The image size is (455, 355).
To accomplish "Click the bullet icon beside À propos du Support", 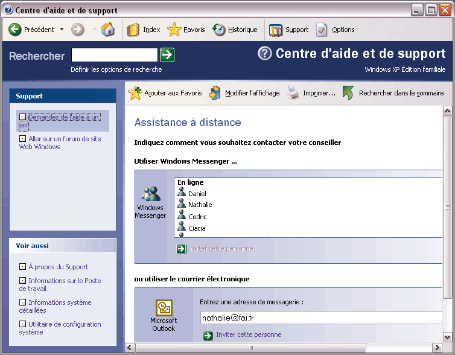I will tap(23, 266).
